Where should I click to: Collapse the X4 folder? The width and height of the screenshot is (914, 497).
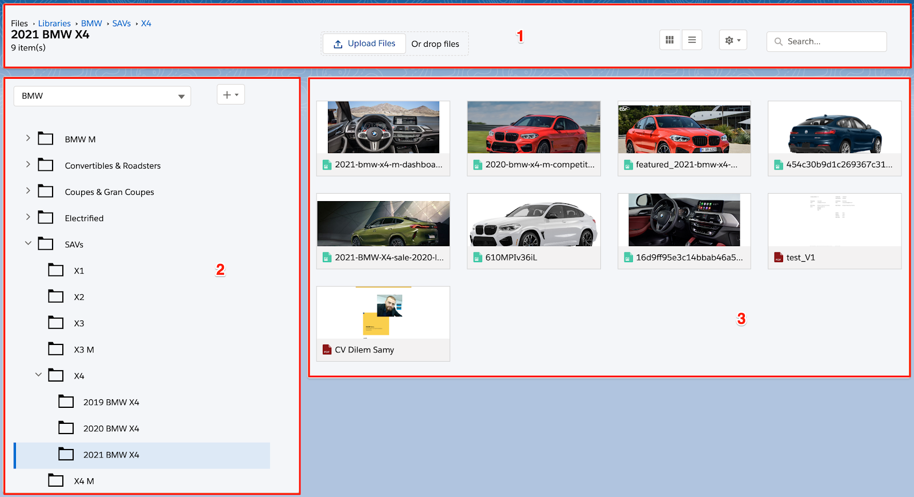click(x=38, y=375)
